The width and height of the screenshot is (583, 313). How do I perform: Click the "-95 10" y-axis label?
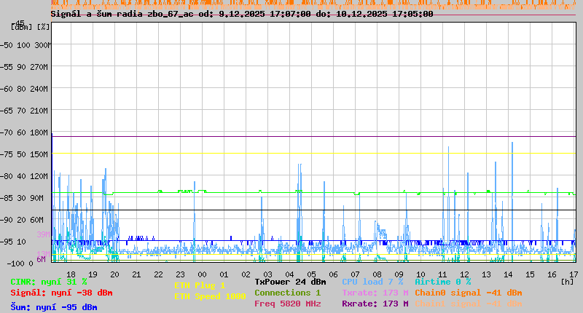tap(13, 242)
